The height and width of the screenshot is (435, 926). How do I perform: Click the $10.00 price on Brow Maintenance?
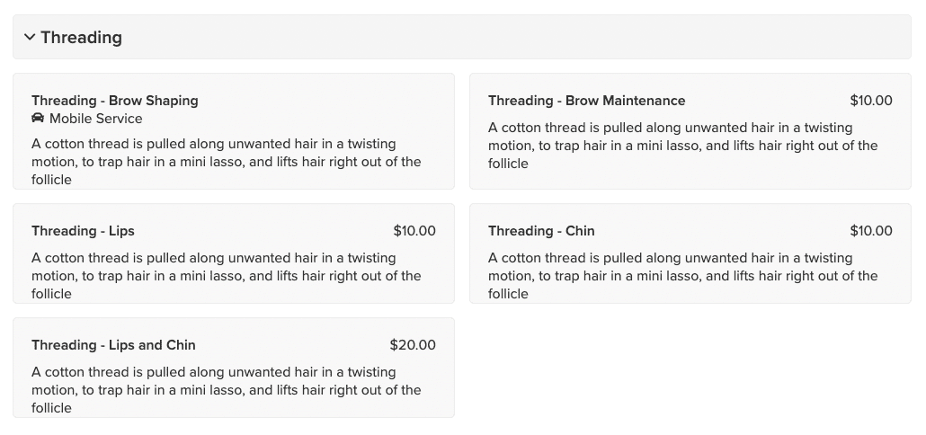pos(871,101)
